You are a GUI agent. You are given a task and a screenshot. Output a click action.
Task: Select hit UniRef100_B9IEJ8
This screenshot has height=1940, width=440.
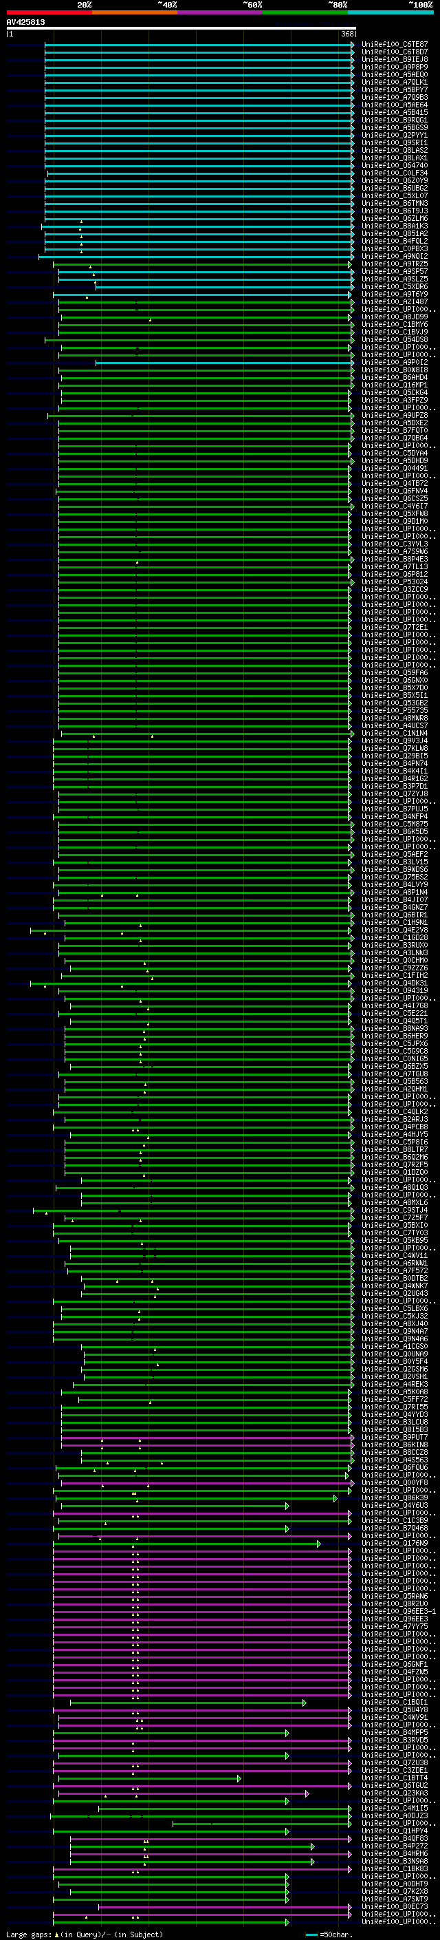click(394, 59)
